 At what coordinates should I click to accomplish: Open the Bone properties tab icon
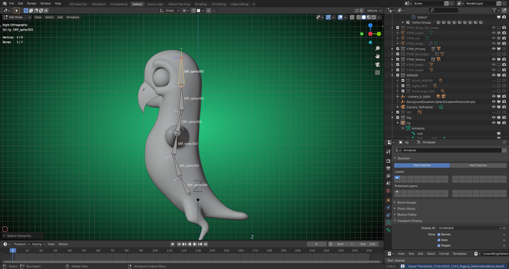tap(388, 230)
